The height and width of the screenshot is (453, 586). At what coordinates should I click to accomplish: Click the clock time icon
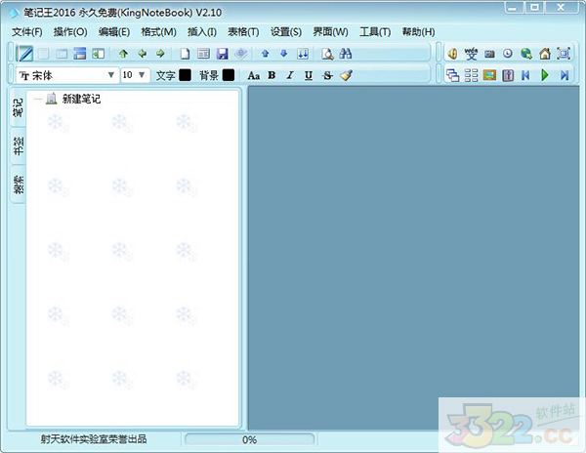(508, 54)
